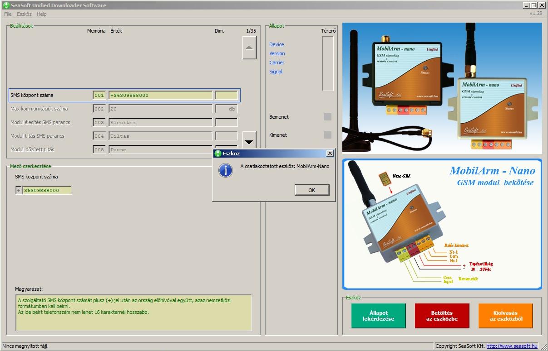Image resolution: width=548 pixels, height=351 pixels.
Task: Click the Max kommunikációk száma value field
Action: pyautogui.click(x=161, y=109)
